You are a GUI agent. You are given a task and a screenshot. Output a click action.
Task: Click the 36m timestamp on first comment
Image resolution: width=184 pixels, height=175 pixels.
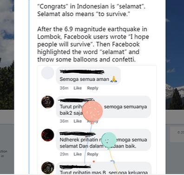[x=64, y=88]
